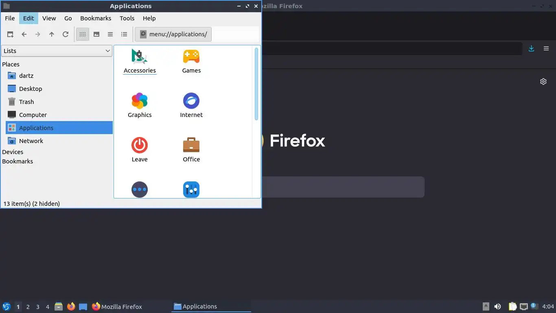Launch file manager from panel quick launch
Screen dimensions: 556x313
(59, 306)
